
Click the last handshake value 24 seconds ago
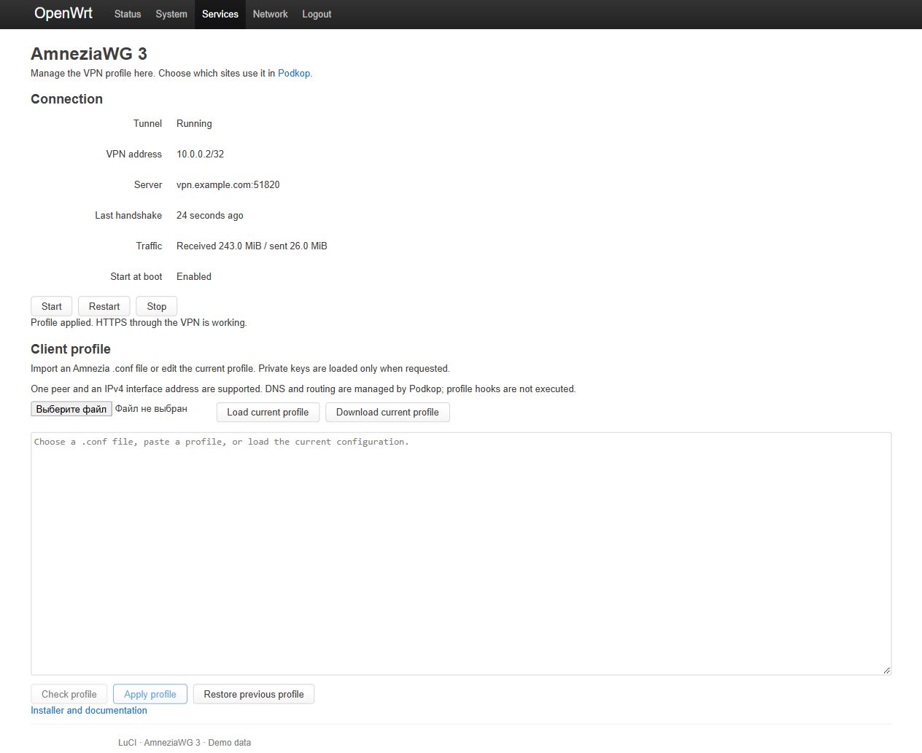[210, 215]
